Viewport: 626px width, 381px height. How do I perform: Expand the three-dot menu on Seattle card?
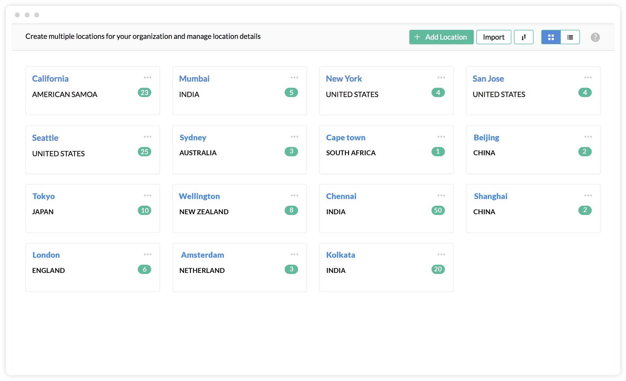click(147, 137)
